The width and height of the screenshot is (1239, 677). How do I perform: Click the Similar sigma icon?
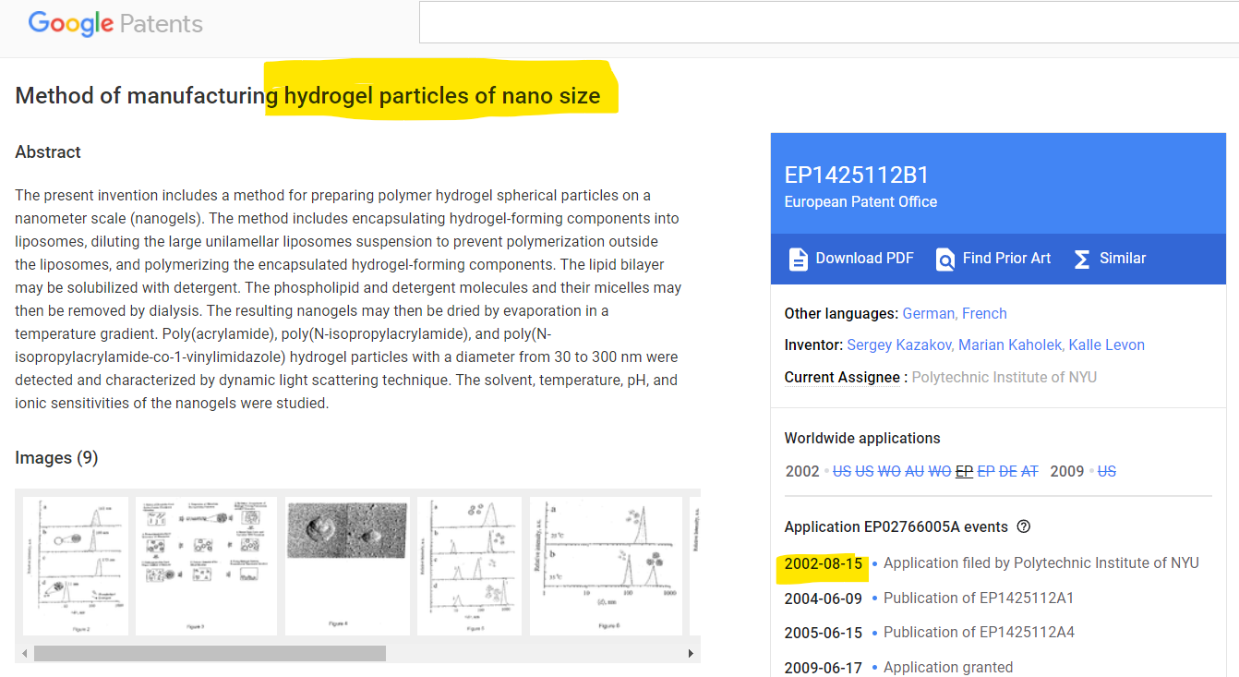coord(1082,260)
